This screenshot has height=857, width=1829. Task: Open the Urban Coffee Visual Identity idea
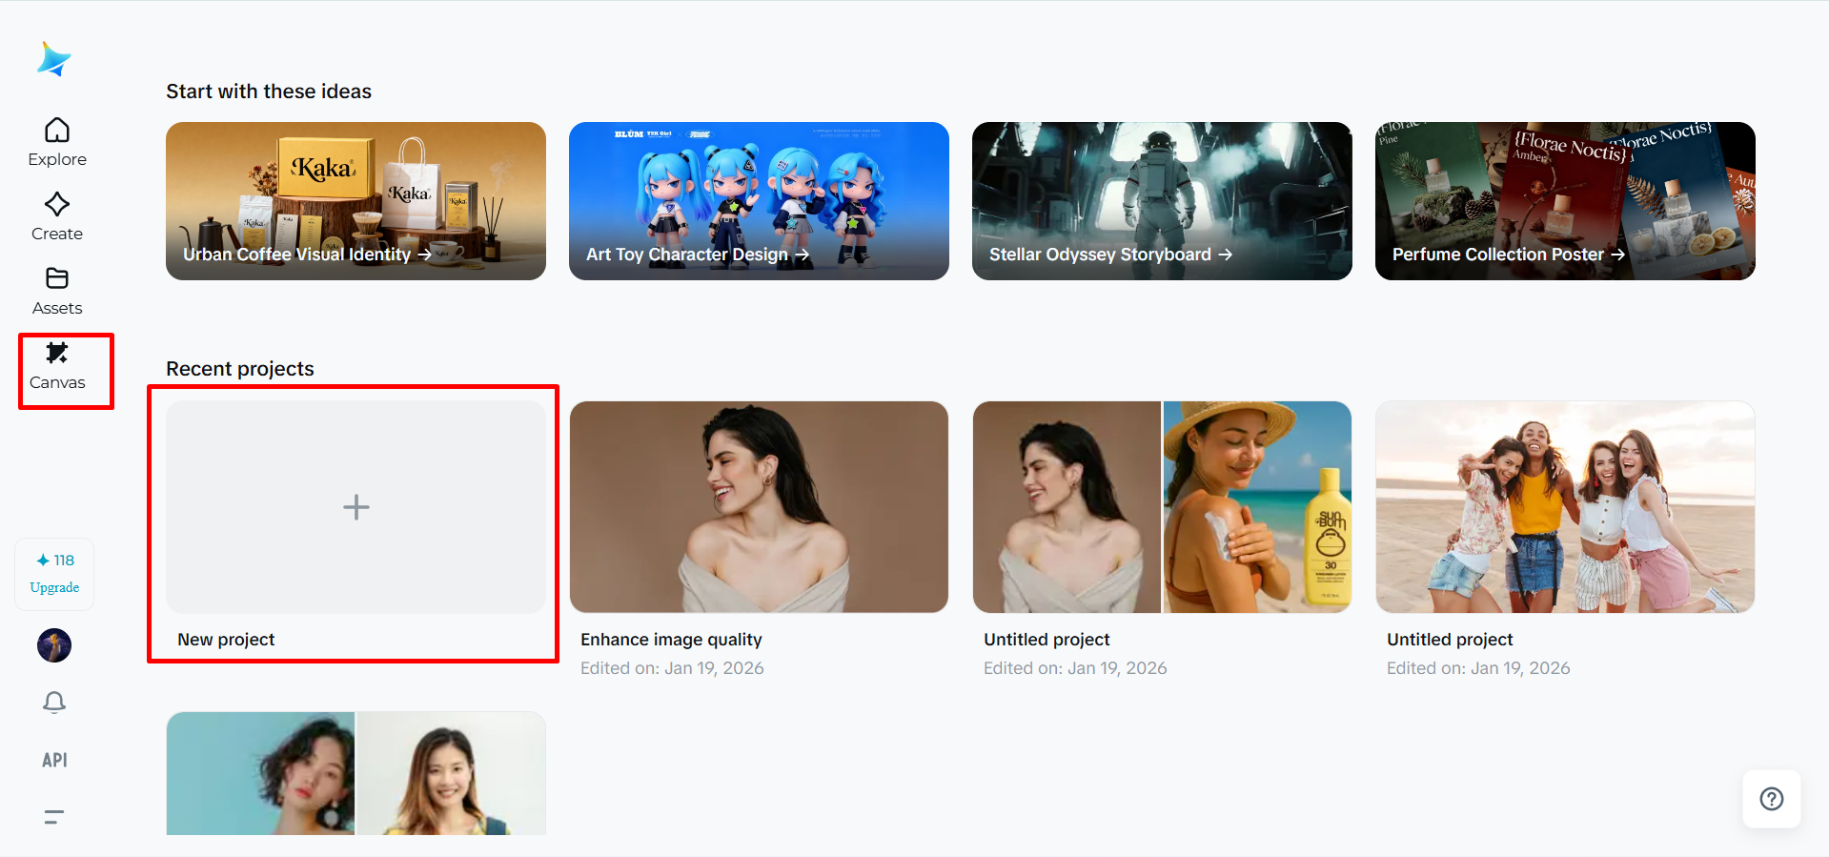click(356, 201)
